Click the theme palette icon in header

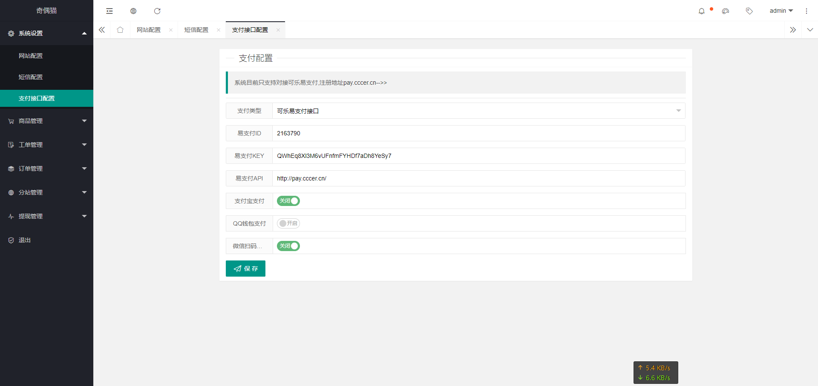click(726, 11)
